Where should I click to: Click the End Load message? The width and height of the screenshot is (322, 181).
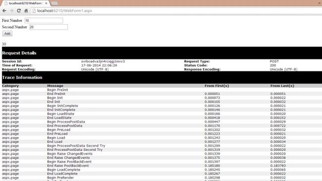(x=54, y=141)
